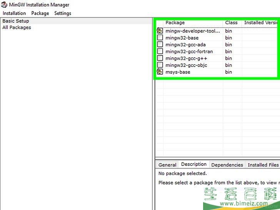Select the mingw32-gcc-fortran package name

[189, 52]
